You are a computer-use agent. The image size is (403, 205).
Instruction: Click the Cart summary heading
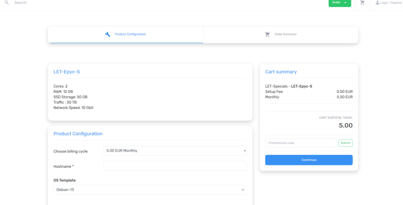[281, 72]
